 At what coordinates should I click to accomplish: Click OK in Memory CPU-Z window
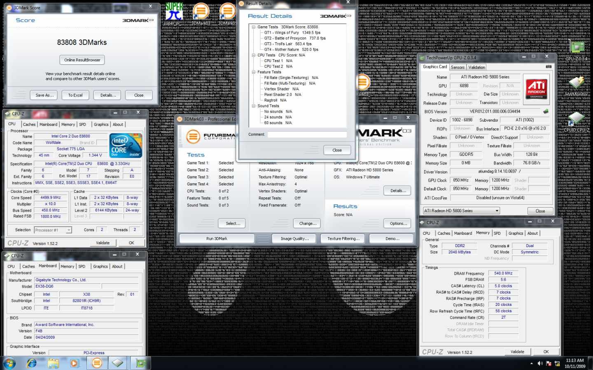pos(546,352)
